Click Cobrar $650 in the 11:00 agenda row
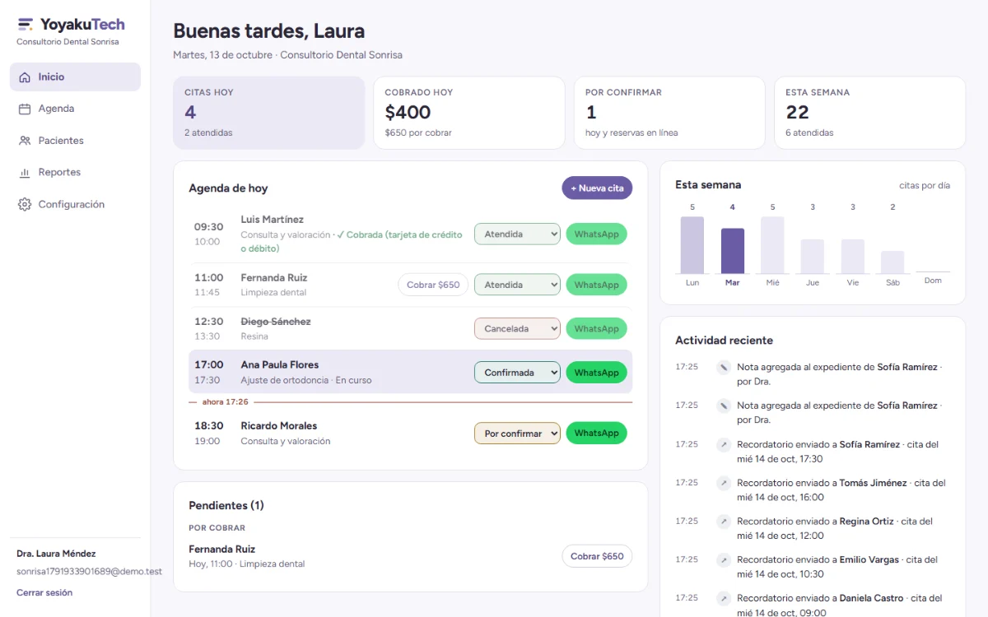Image resolution: width=988 pixels, height=617 pixels. click(433, 285)
